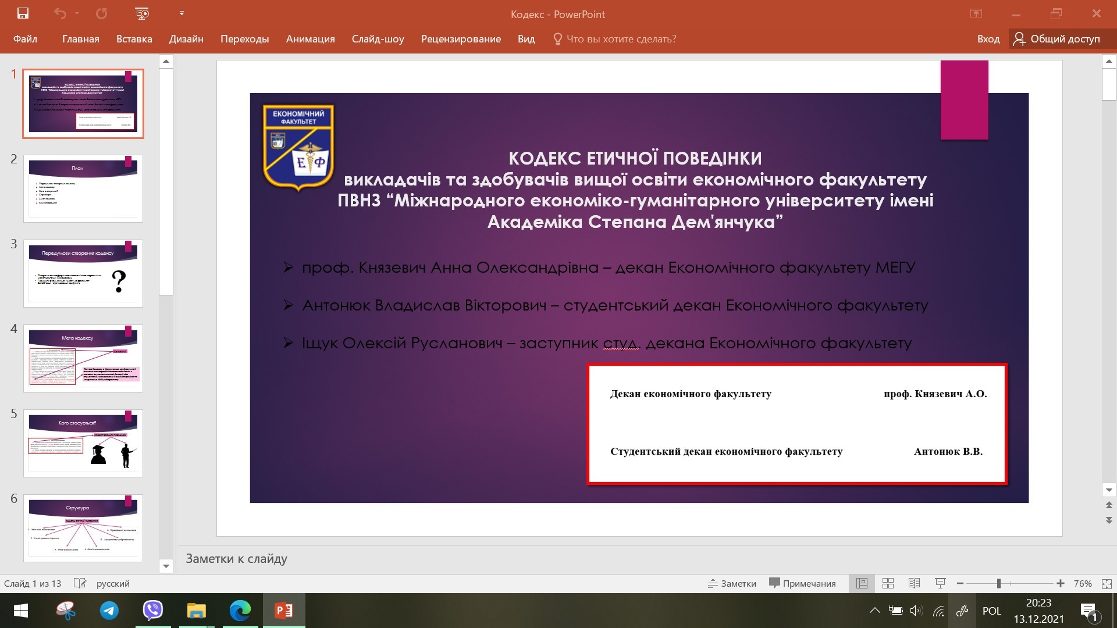Open the Переходы ribbon tab

[244, 39]
